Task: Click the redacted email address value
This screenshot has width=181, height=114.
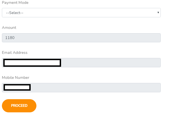Action: 32,63
